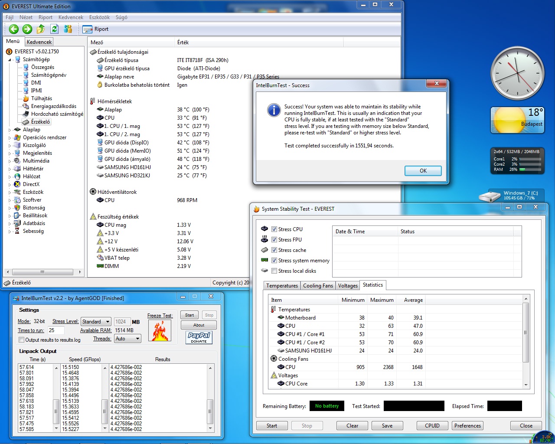Click the Refresh icon in EVEREST toolbar
The width and height of the screenshot is (555, 444).
pos(54,29)
